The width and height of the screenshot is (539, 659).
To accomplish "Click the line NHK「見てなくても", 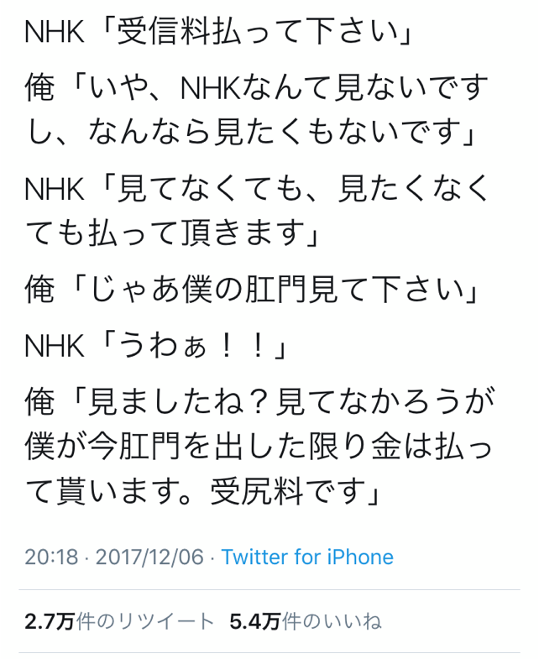I will pos(256,190).
